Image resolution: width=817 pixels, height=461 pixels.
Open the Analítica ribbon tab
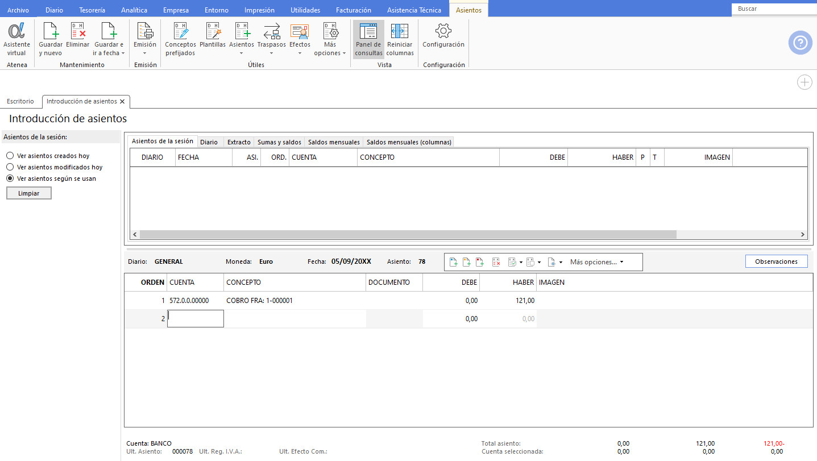134,10
